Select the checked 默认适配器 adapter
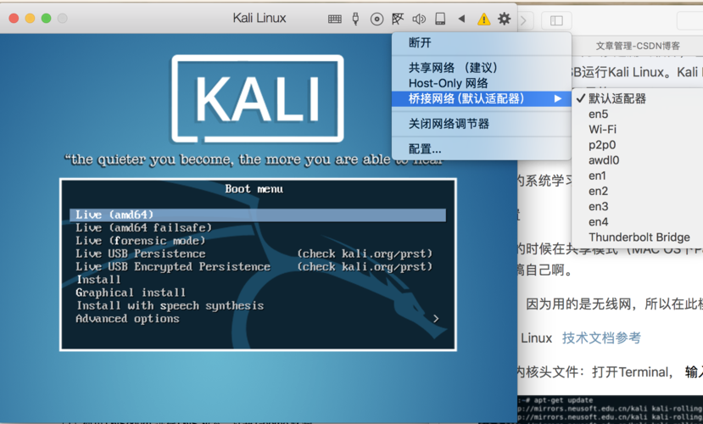The image size is (703, 424). coord(638,98)
